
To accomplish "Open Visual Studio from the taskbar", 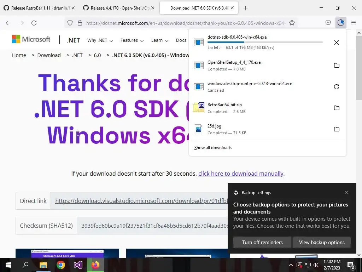I will [x=78, y=265].
